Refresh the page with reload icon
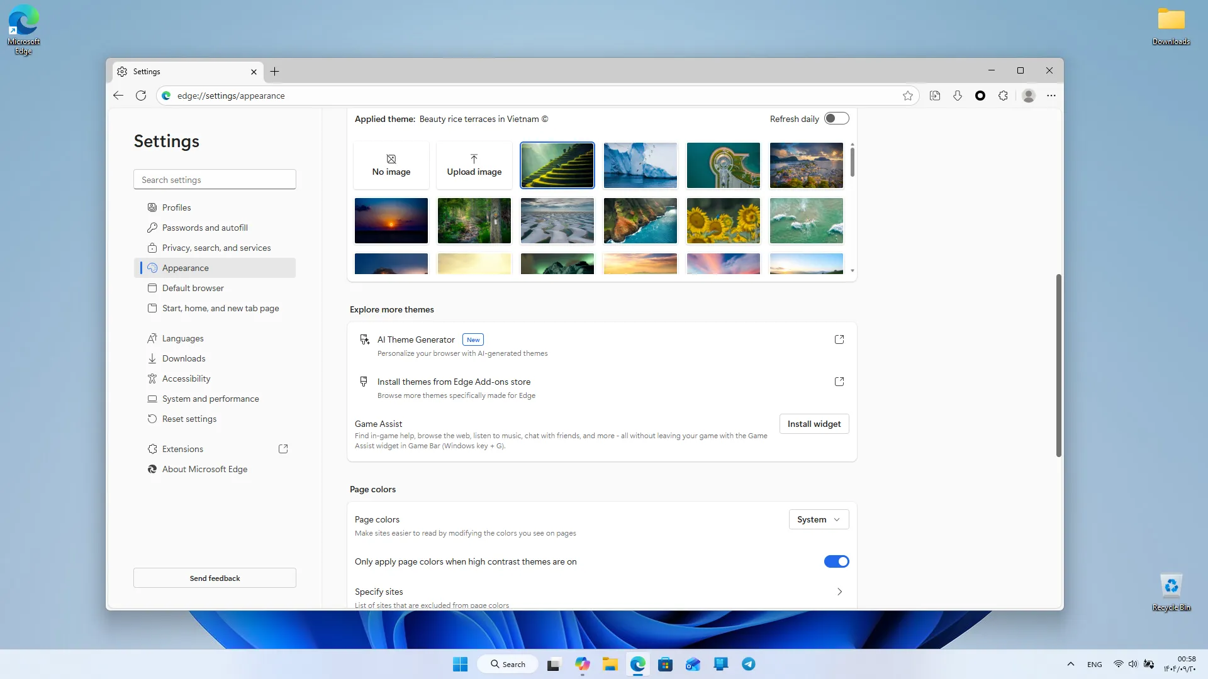This screenshot has width=1208, height=679. (x=141, y=96)
